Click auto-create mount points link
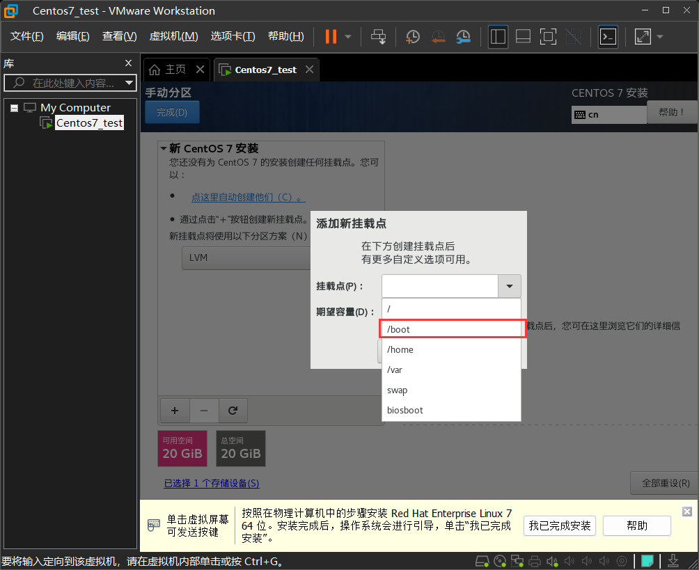699x570 pixels. 249,197
